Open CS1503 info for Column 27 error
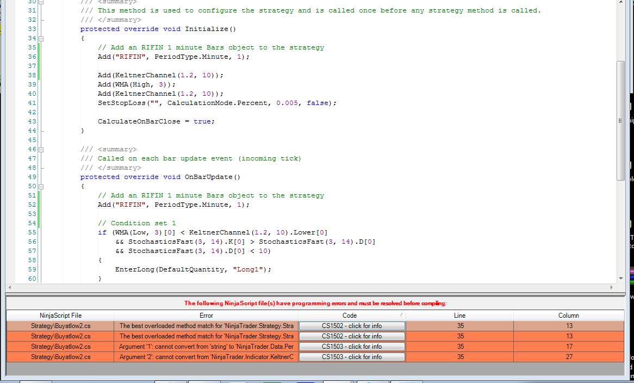This screenshot has height=383, width=634. click(x=352, y=357)
